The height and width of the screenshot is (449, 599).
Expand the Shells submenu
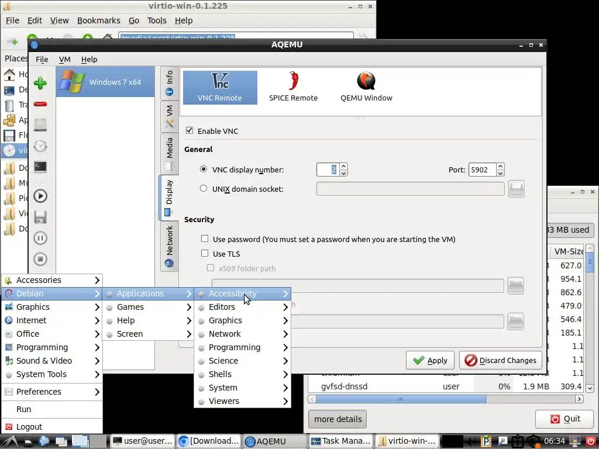(x=243, y=374)
